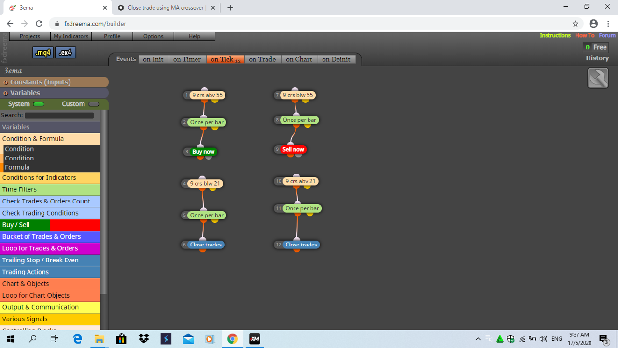Select block 7 '9 crs blw 55'

(x=298, y=95)
